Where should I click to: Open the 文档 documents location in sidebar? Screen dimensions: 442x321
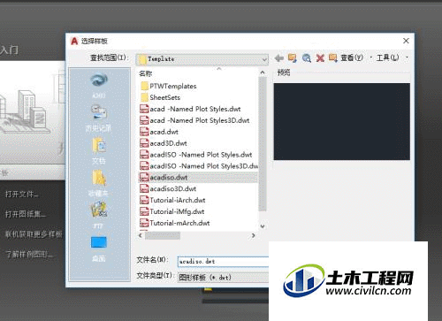coord(99,150)
